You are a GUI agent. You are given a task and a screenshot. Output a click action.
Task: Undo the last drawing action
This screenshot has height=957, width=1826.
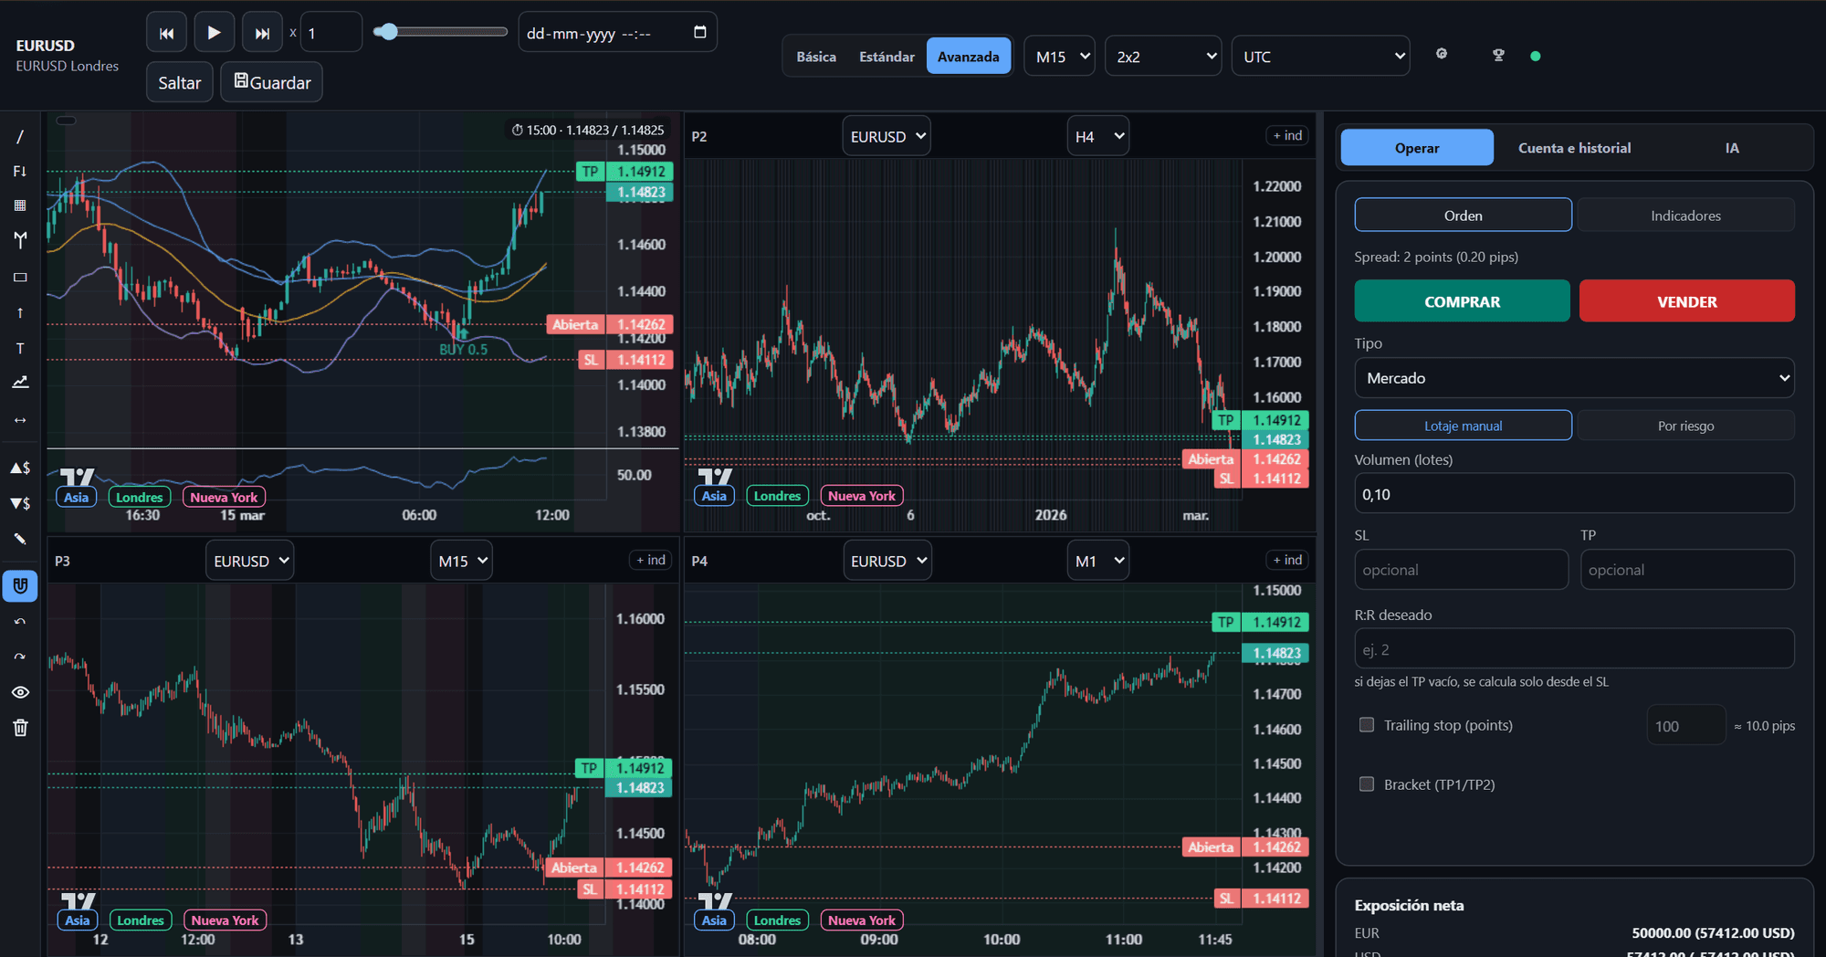[x=20, y=622]
